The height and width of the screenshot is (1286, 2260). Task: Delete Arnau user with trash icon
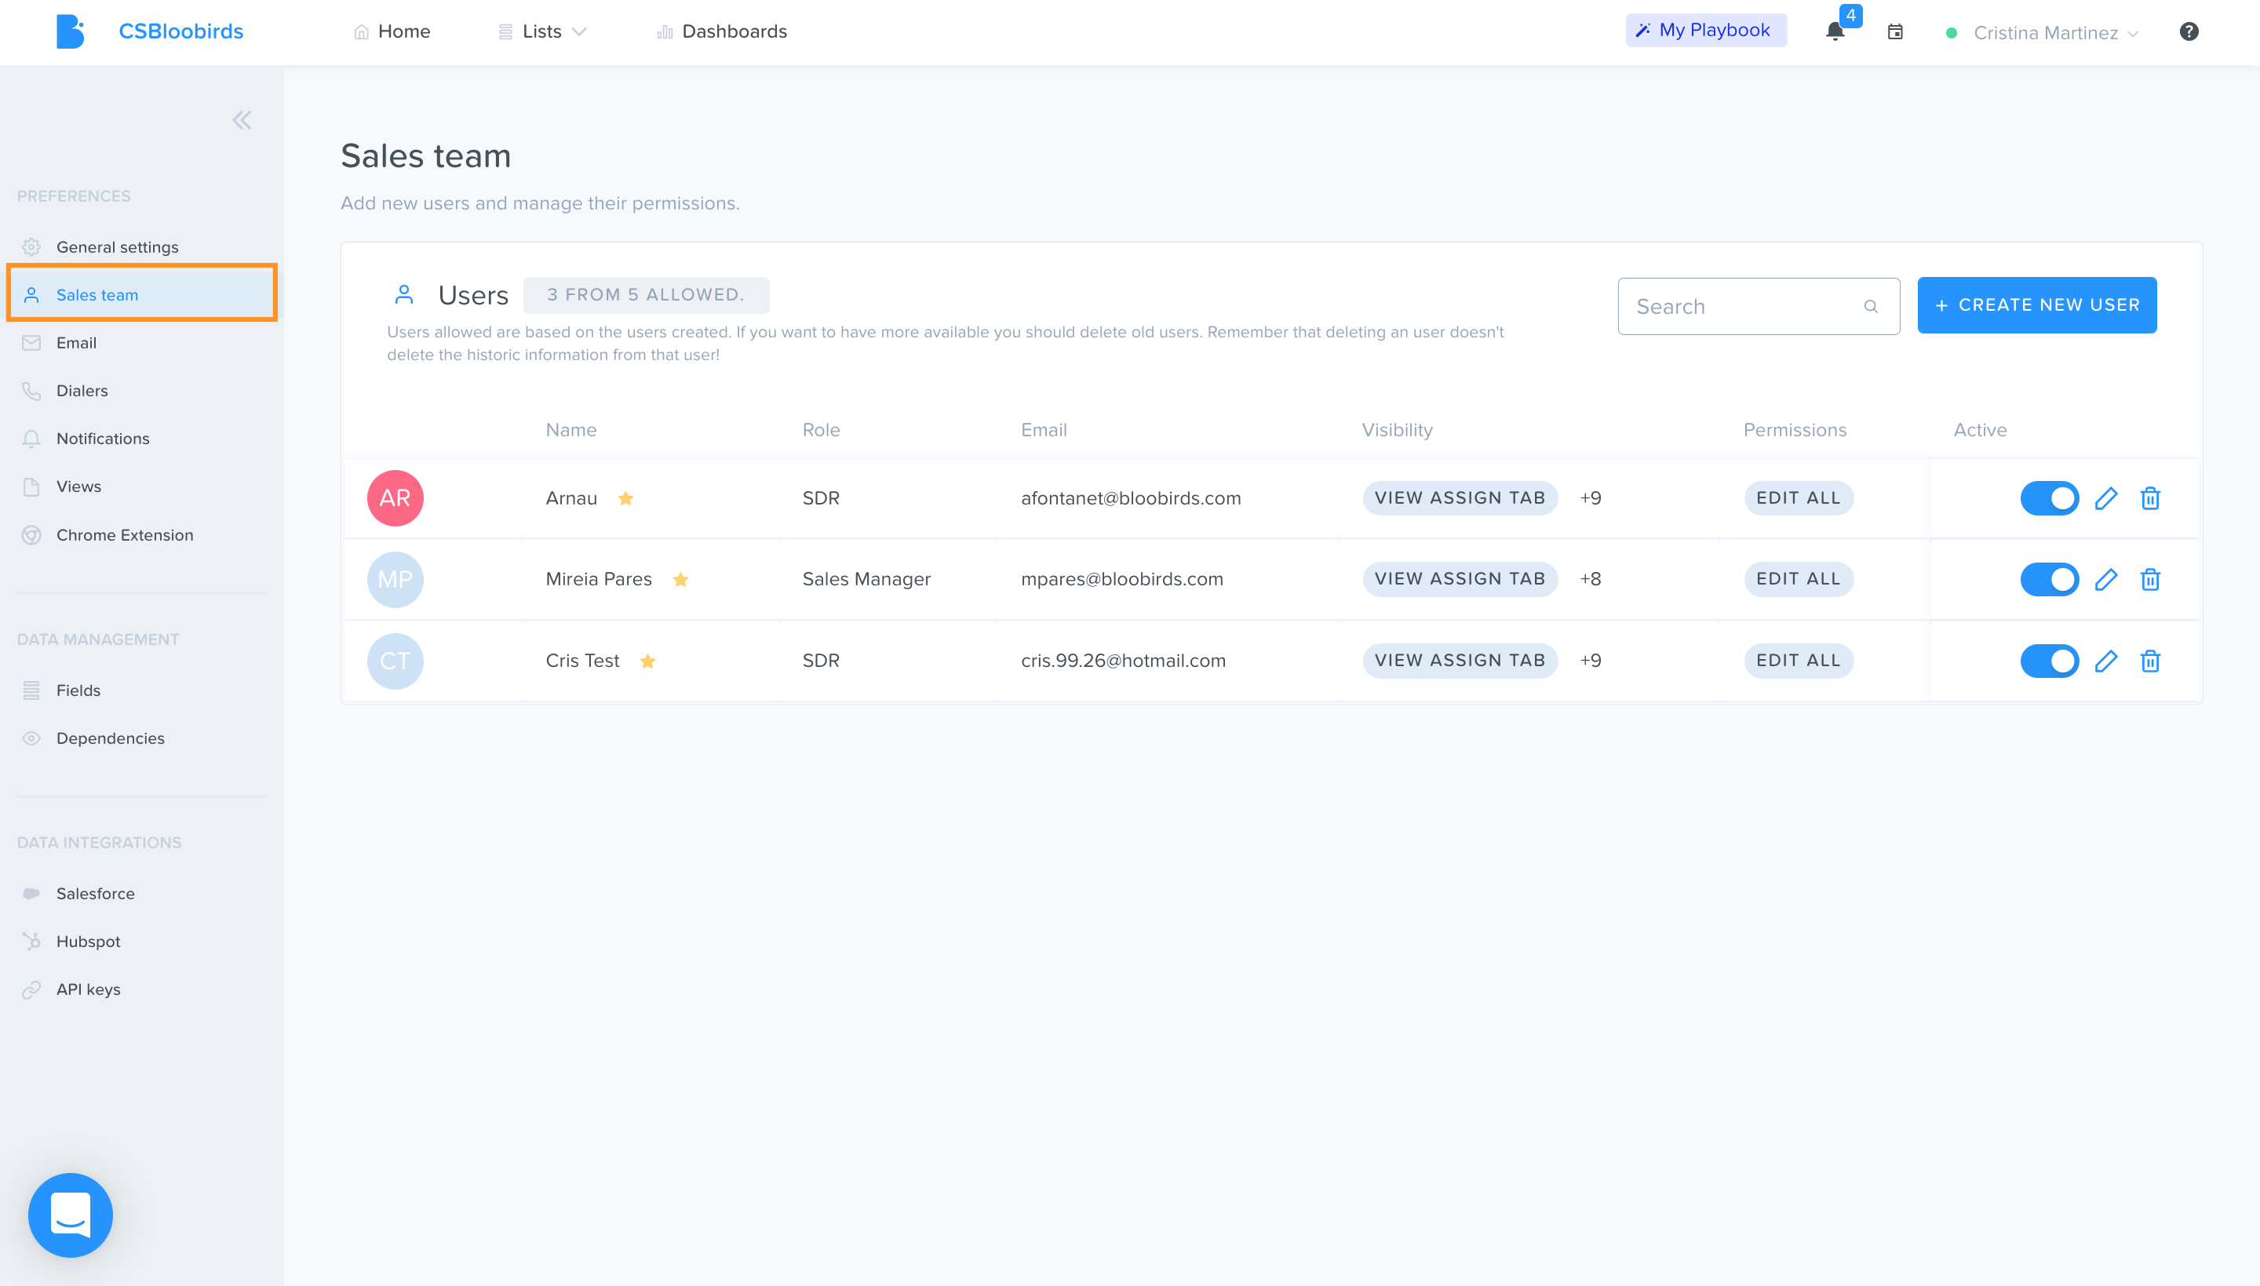[2149, 498]
